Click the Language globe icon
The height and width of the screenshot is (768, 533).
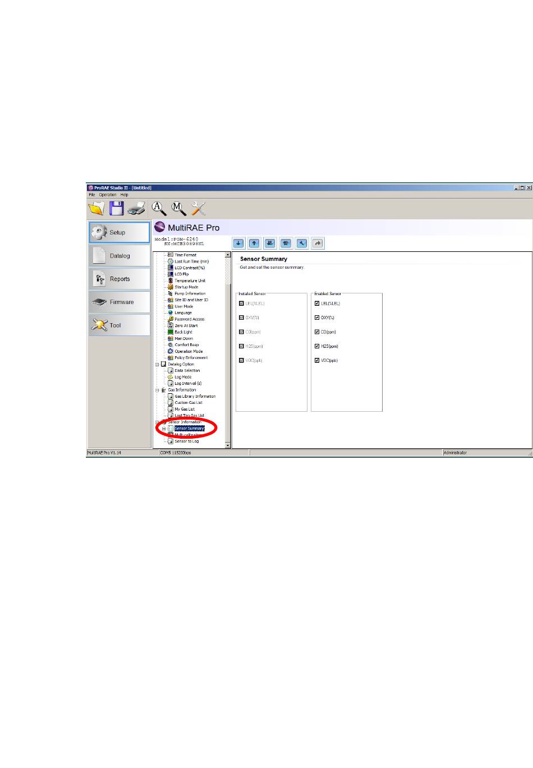pos(171,313)
